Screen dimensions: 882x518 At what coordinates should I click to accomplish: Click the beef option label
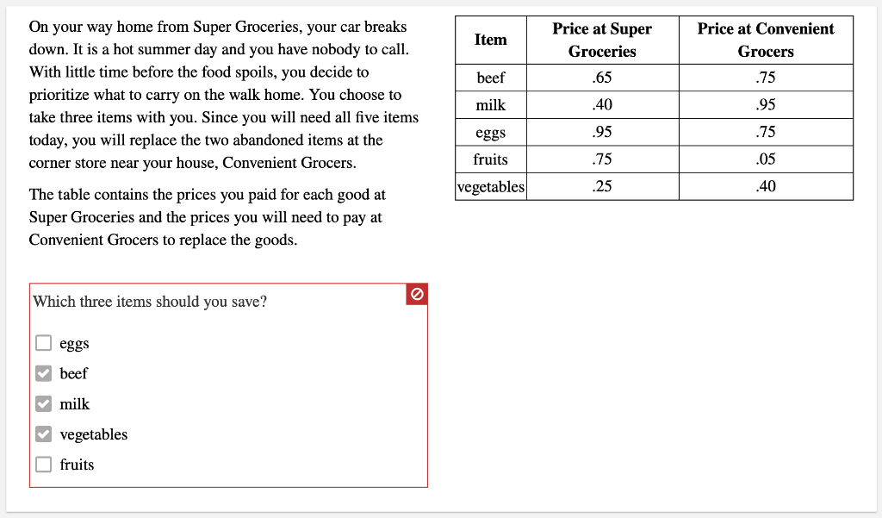pyautogui.click(x=73, y=373)
